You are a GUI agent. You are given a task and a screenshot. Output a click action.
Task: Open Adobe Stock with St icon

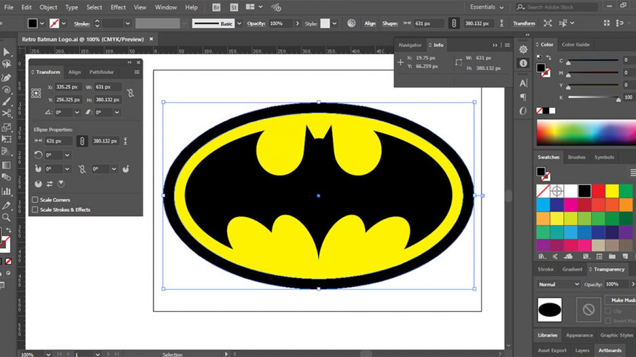click(x=235, y=7)
